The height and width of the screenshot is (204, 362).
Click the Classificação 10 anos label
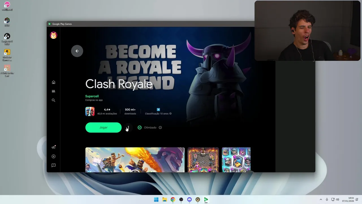[157, 114]
